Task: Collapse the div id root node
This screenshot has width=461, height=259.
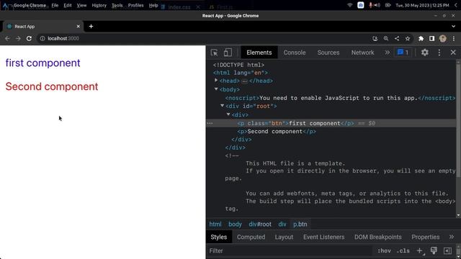Action: click(223, 106)
